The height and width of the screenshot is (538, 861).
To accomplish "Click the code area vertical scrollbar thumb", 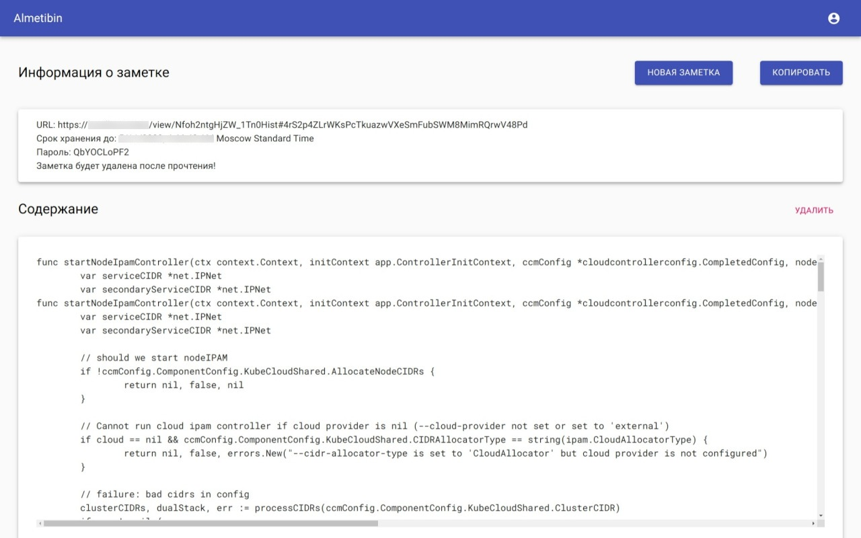I will pyautogui.click(x=821, y=277).
